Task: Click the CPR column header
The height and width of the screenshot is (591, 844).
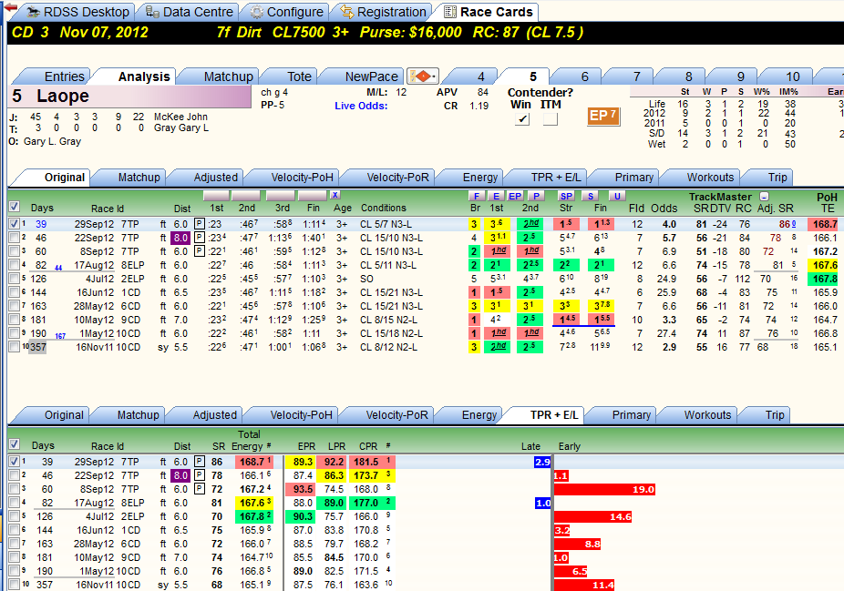Action: pos(368,446)
